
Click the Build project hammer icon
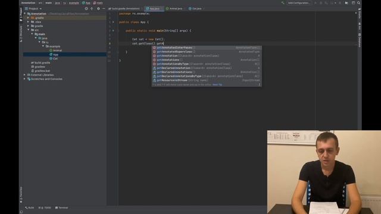coord(283,3)
